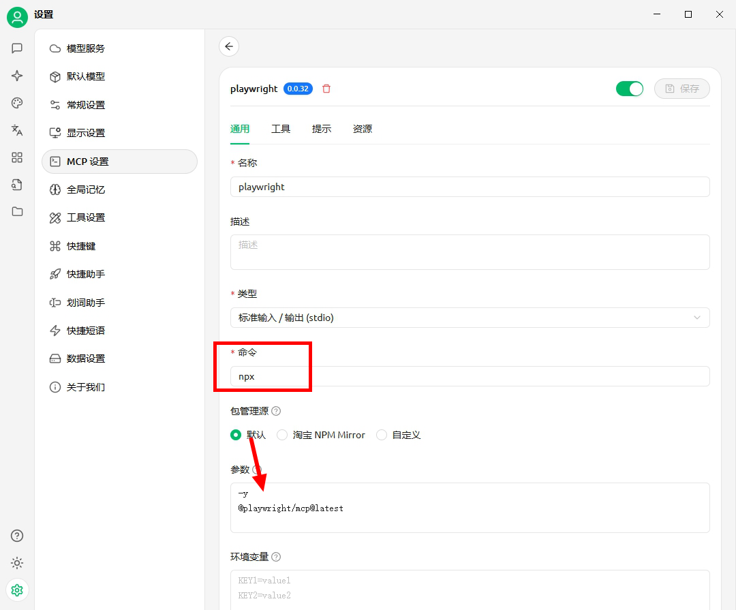
Task: Open 关于我们 settings page
Action: tap(120, 387)
